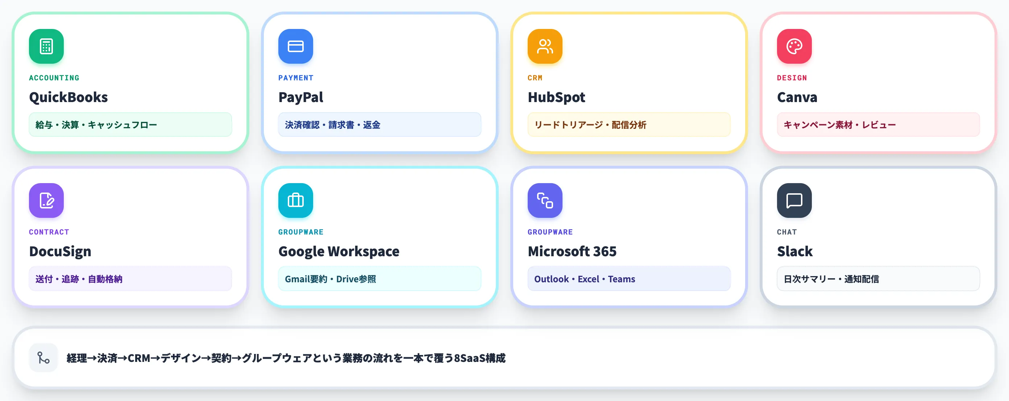The width and height of the screenshot is (1009, 401).
Task: Click the workflow branch icon in the bottom bar
Action: pos(43,358)
